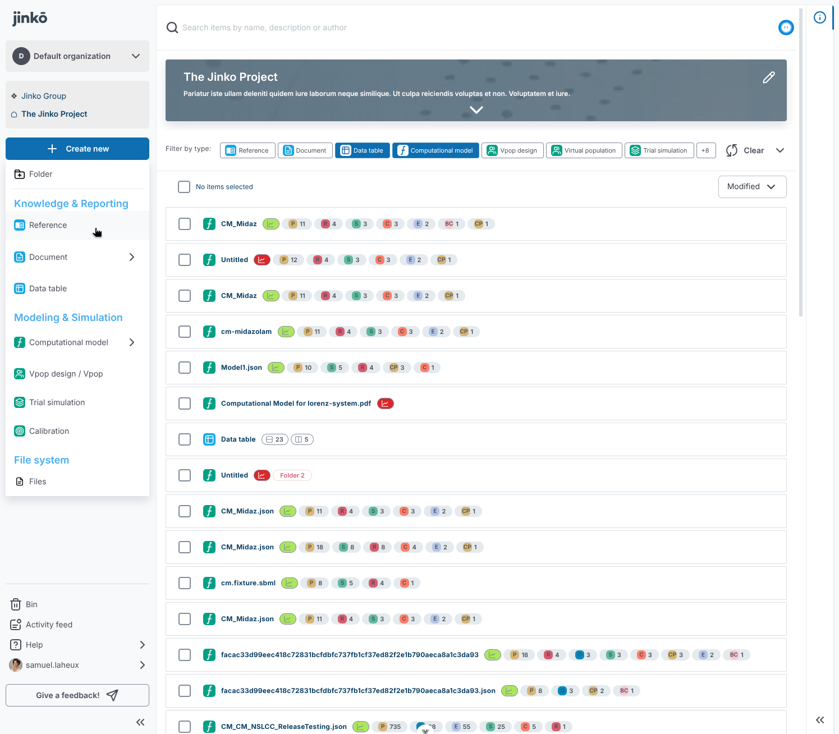Collapse the right panel with double chevron
839x734 pixels.
point(820,720)
